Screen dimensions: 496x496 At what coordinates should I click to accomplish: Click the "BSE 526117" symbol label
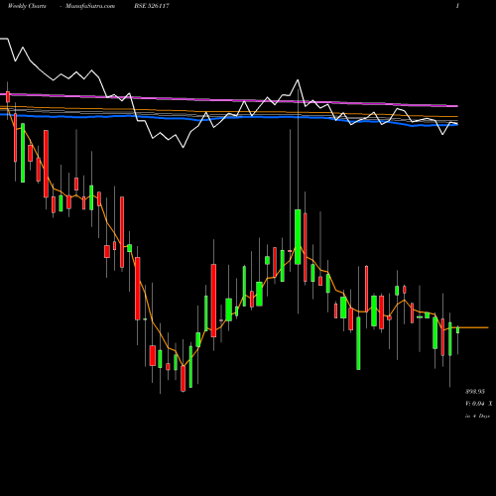point(152,6)
